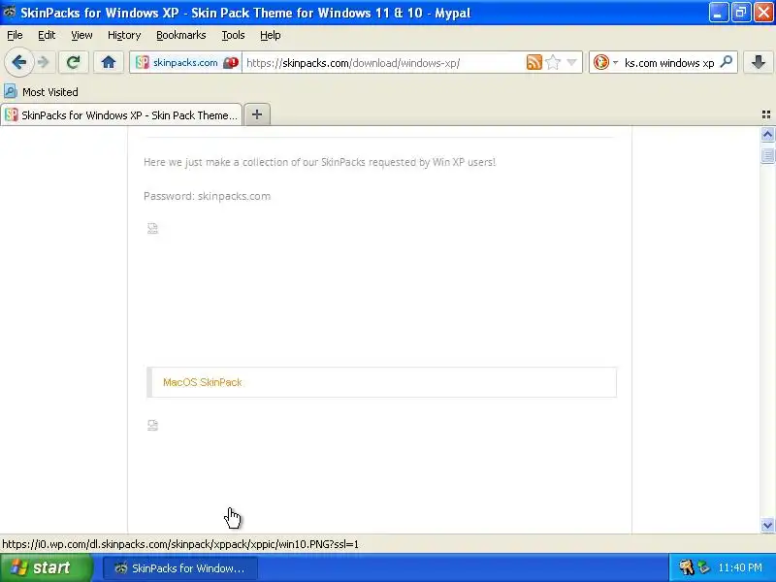Open the Edit menu

point(47,35)
